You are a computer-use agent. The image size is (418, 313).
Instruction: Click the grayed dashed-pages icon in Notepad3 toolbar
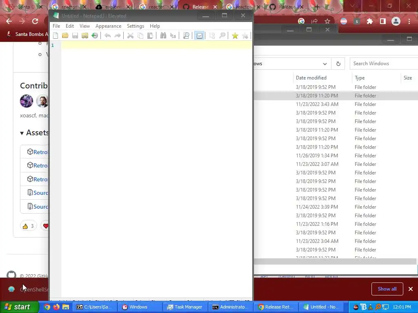coord(212,35)
